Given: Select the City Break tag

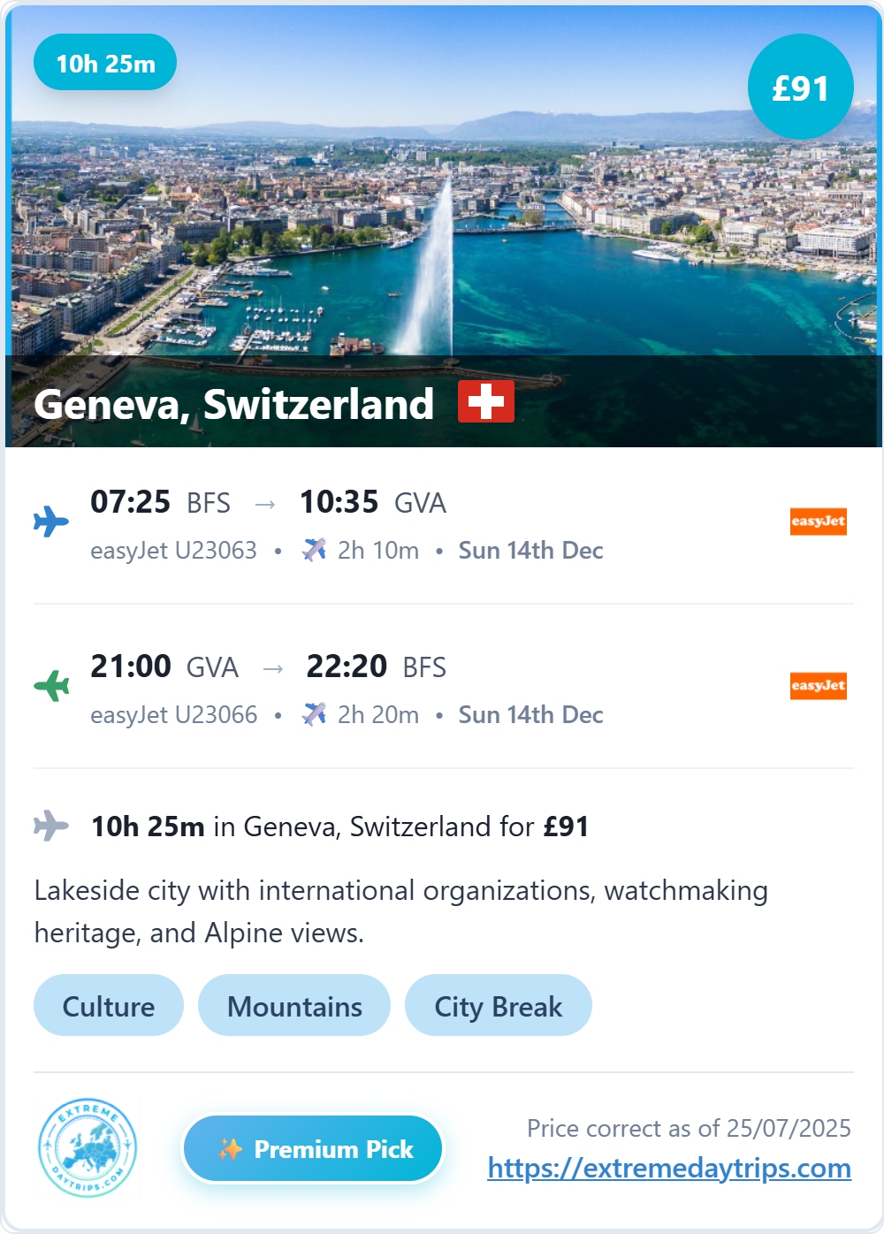Looking at the screenshot, I should 499,1006.
